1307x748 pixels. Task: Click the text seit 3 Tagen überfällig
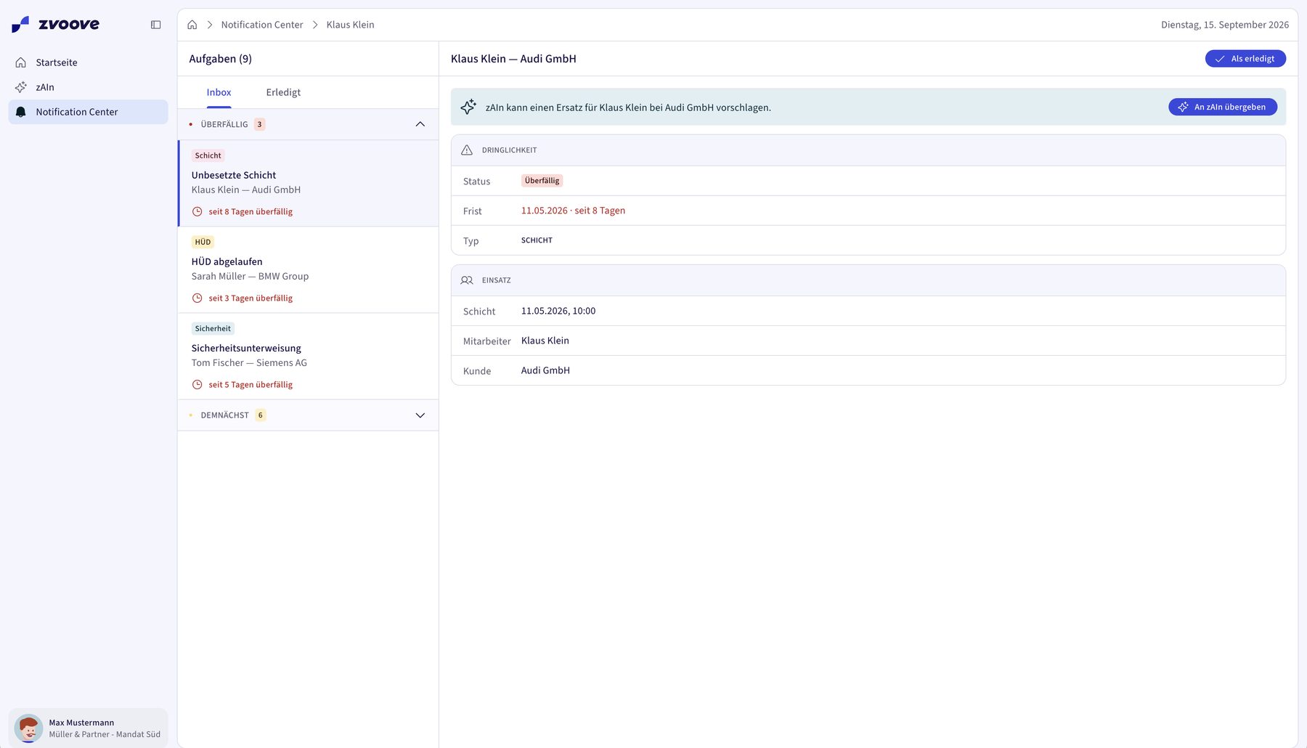pyautogui.click(x=251, y=298)
